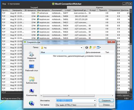The image size is (134, 110).
Task: Open the Вид menu
Action: click(4, 4)
